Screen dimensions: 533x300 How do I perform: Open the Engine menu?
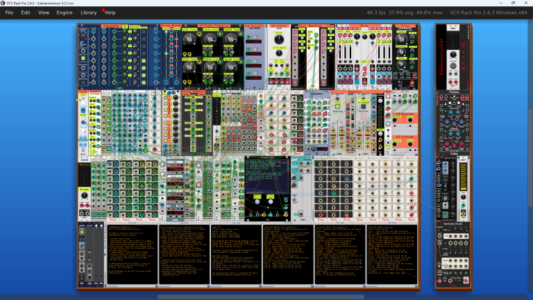coord(65,12)
